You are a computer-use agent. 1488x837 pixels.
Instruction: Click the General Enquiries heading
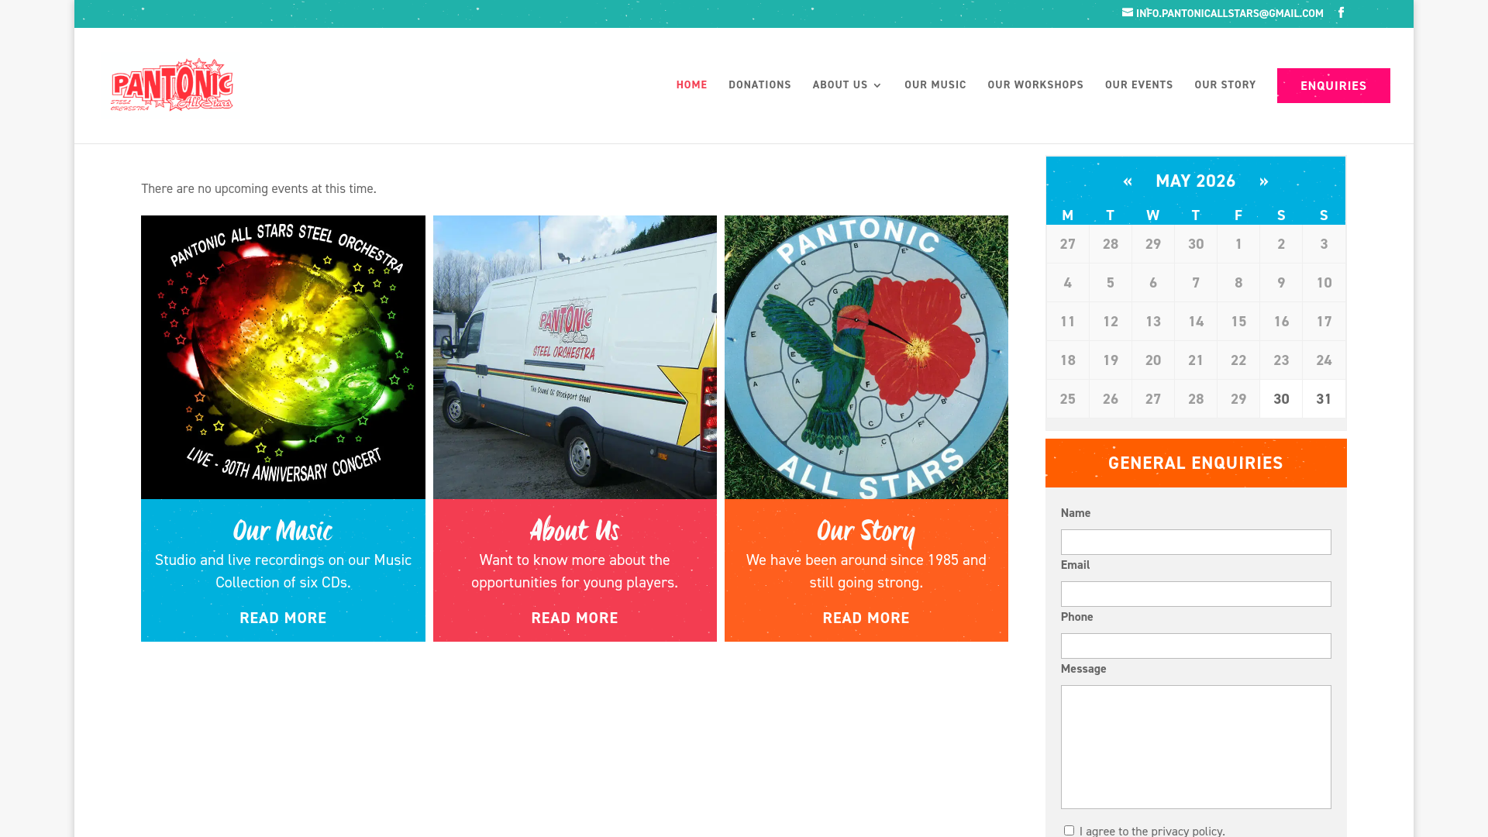point(1195,463)
